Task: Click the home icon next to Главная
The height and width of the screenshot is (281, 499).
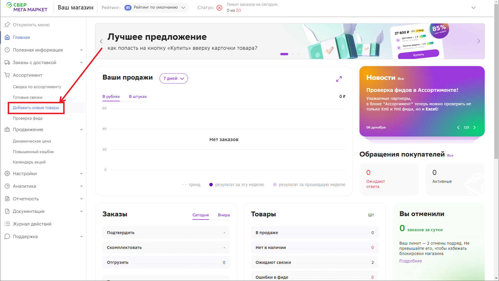Action: click(7, 37)
